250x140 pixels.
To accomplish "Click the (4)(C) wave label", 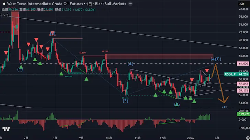I will coord(216,59).
